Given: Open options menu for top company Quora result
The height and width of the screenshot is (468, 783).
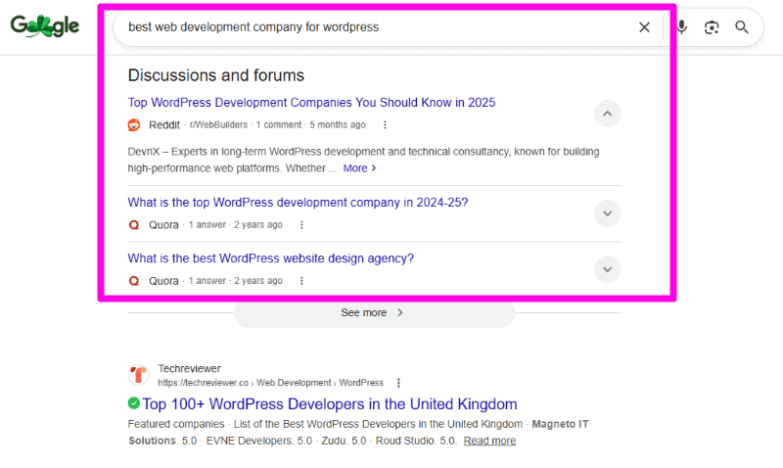Looking at the screenshot, I should pyautogui.click(x=301, y=225).
